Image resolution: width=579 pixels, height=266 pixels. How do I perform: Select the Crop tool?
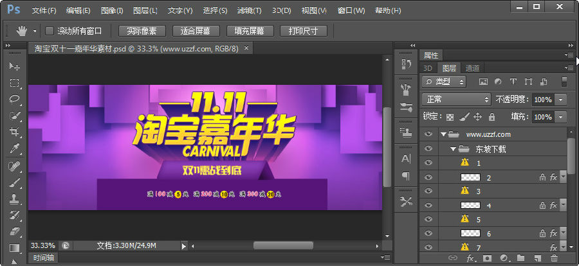(14, 132)
